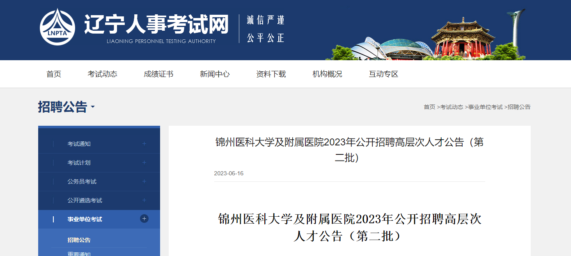Image resolution: width=571 pixels, height=256 pixels.
Task: Select 考试计划 in the sidebar
Action: 79,163
